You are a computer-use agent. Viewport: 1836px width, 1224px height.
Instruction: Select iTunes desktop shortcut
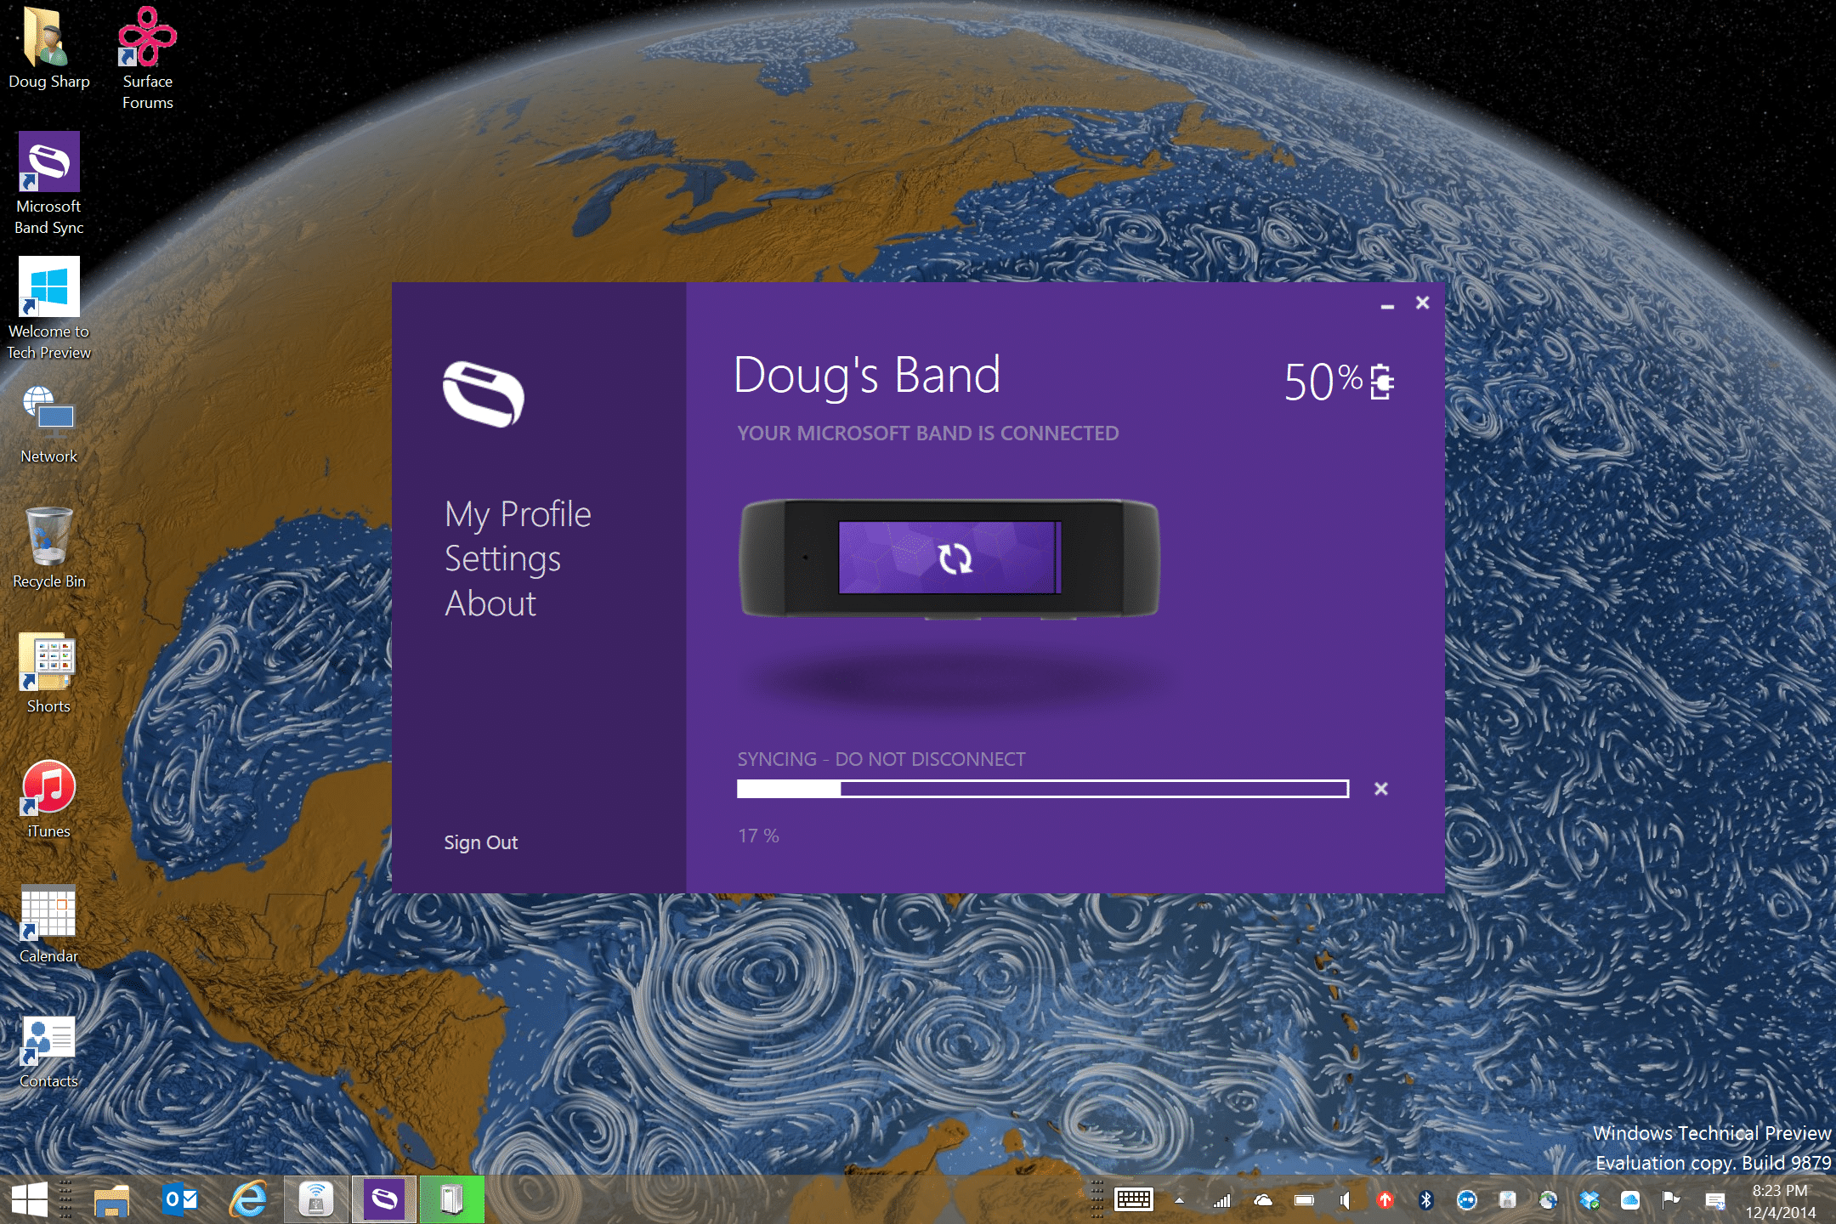48,799
